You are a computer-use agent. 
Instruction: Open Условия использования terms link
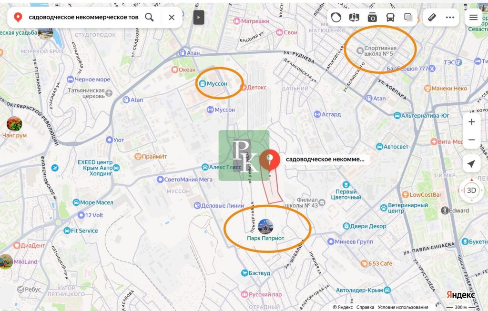pyautogui.click(x=403, y=307)
